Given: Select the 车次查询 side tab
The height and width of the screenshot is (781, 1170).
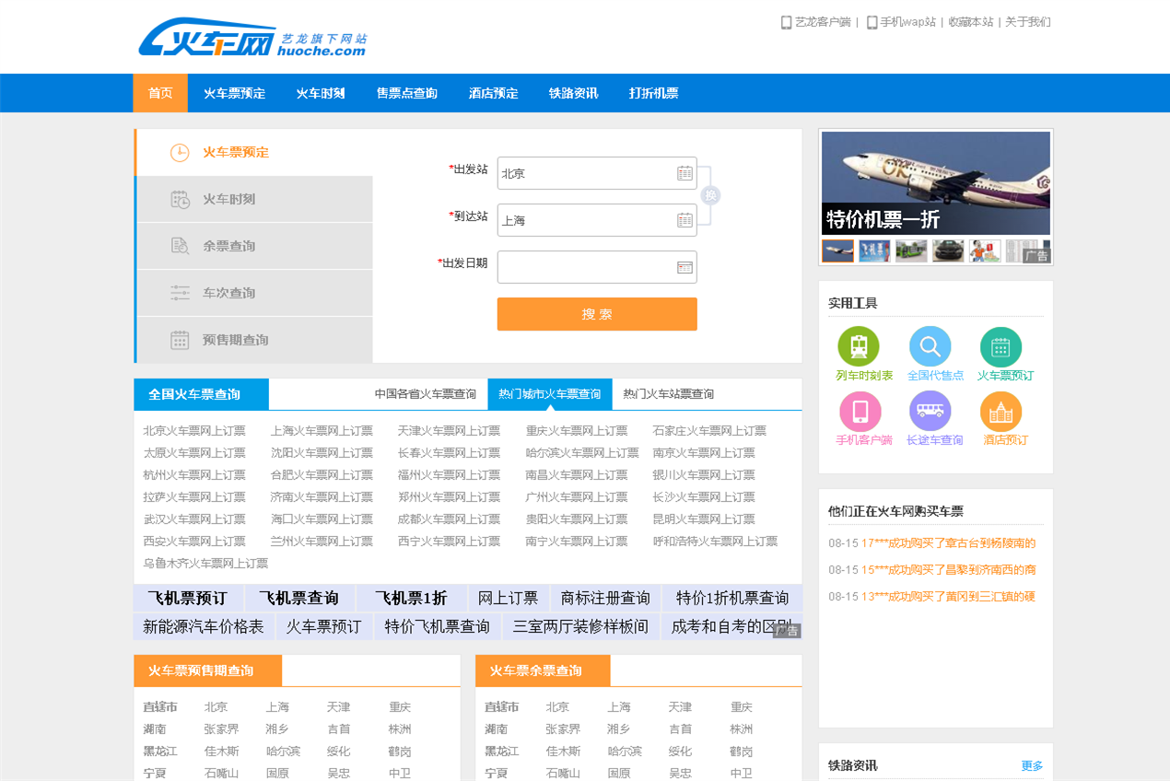Looking at the screenshot, I should click(255, 293).
